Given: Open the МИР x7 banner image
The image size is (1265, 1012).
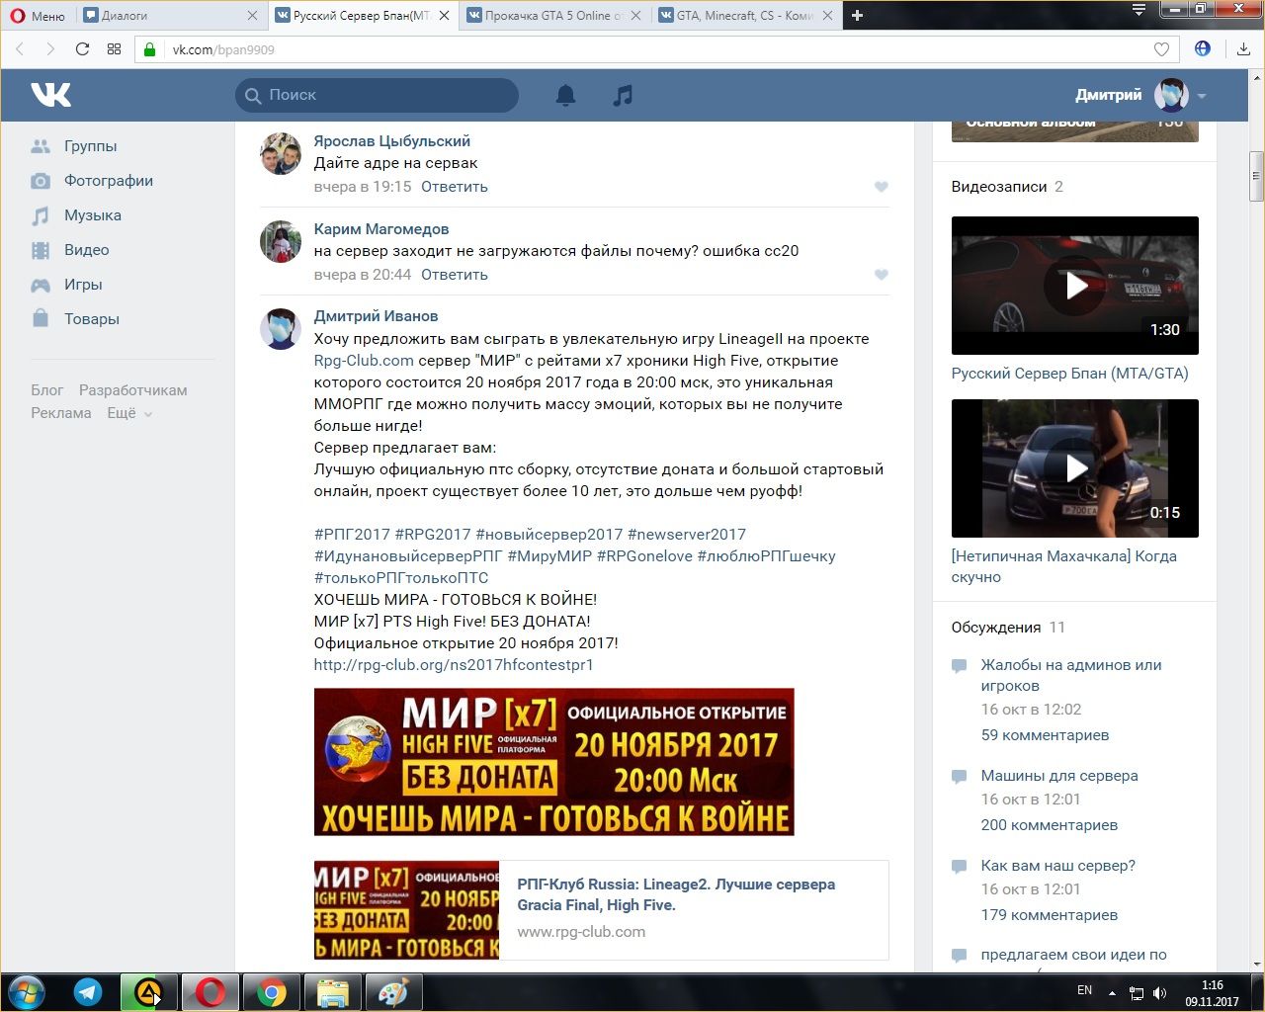Looking at the screenshot, I should point(554,762).
